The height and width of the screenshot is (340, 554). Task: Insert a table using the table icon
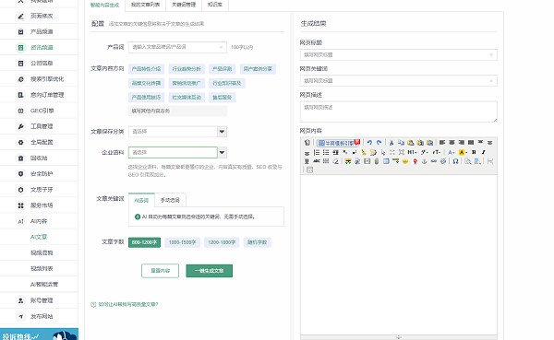pos(386,161)
